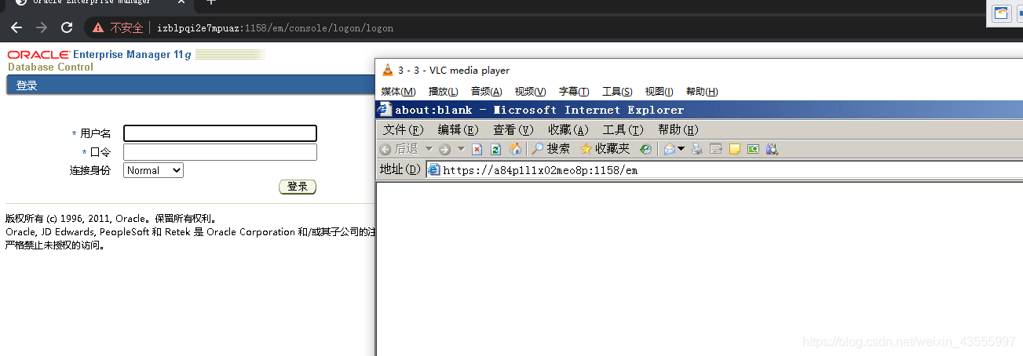Open the 连接身份 Normal dropdown

pyautogui.click(x=153, y=170)
